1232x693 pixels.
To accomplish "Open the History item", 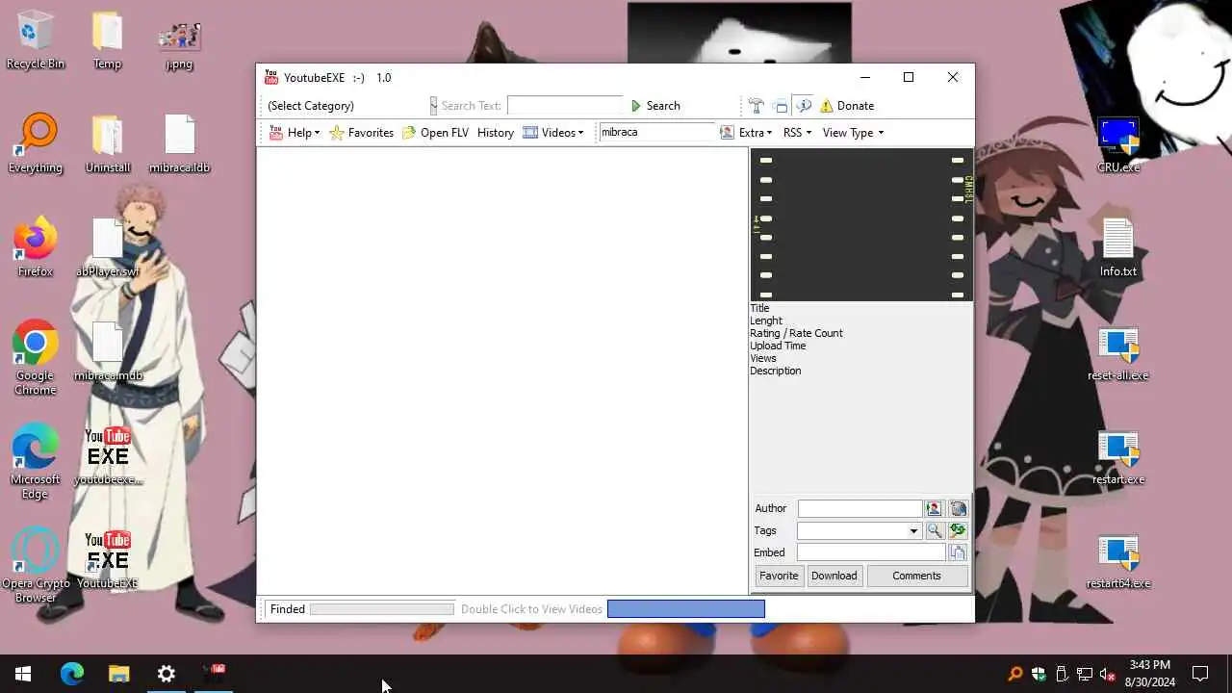I will (496, 133).
